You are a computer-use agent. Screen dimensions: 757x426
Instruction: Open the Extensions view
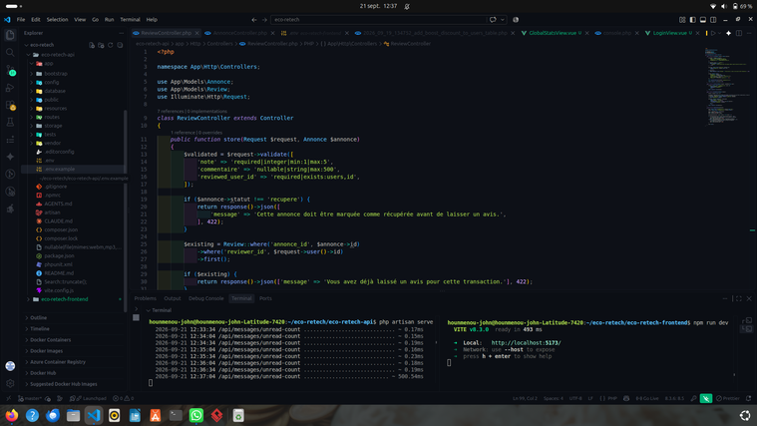[10, 105]
